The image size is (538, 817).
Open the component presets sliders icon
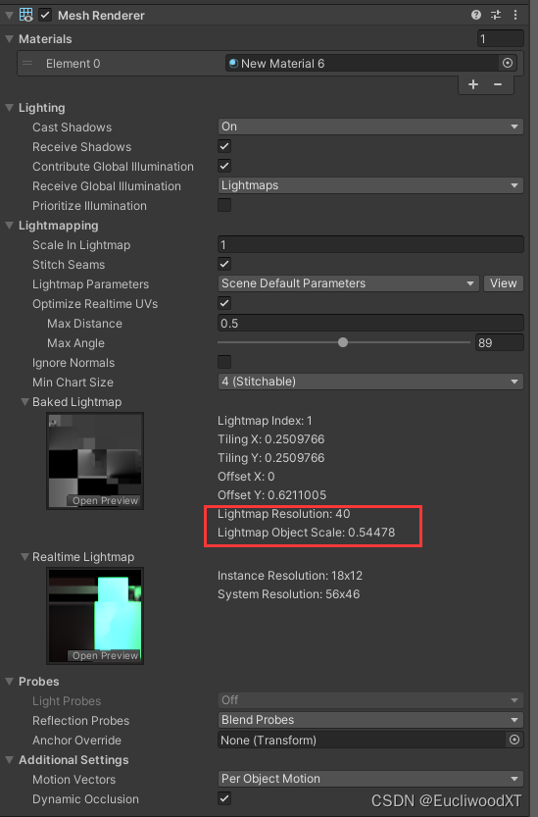[496, 15]
